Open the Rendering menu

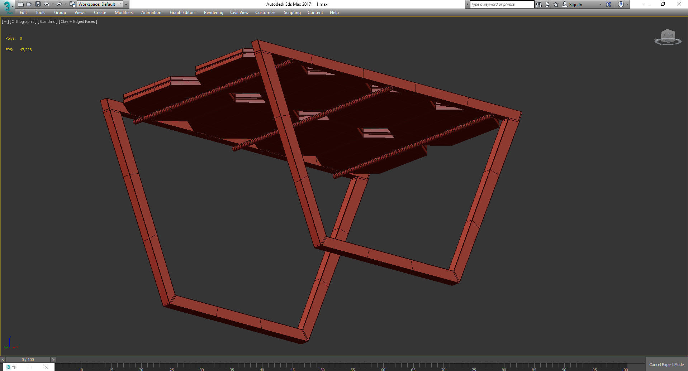click(x=213, y=13)
